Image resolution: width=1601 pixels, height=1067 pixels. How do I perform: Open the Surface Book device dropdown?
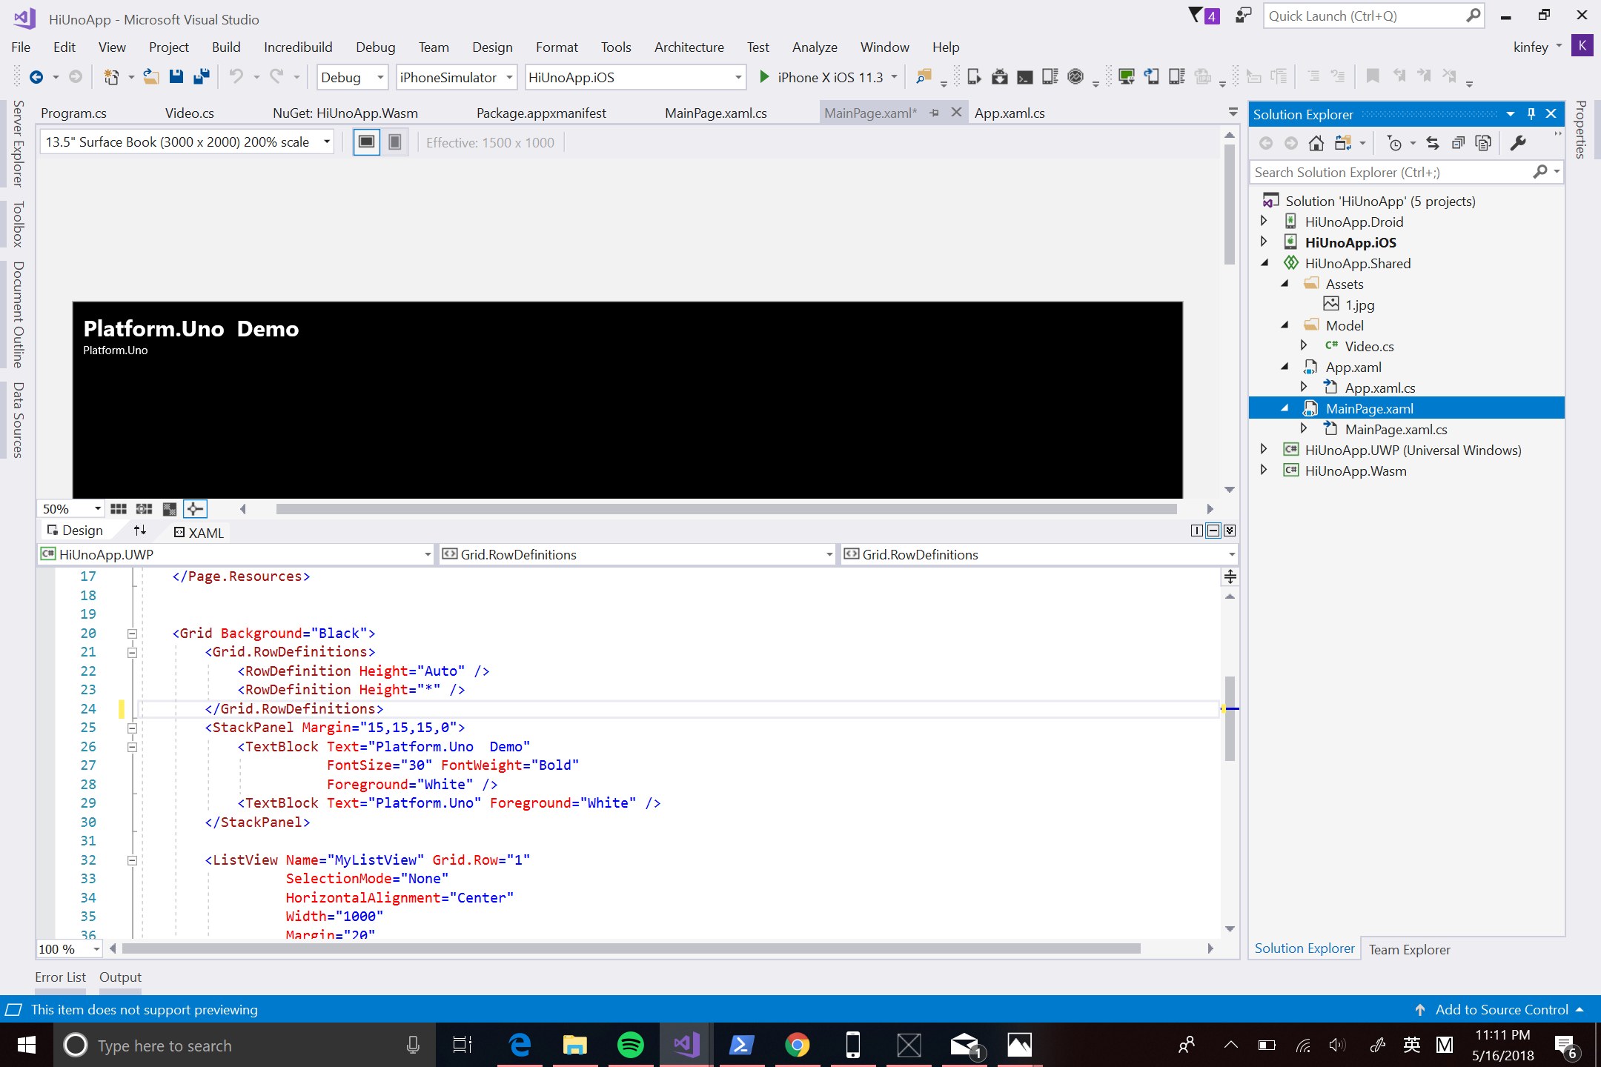(187, 142)
